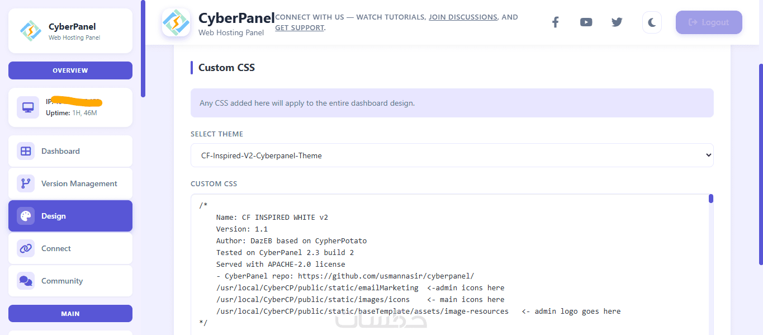
Task: Click the CyberPanel logo in the header
Action: coord(176,22)
